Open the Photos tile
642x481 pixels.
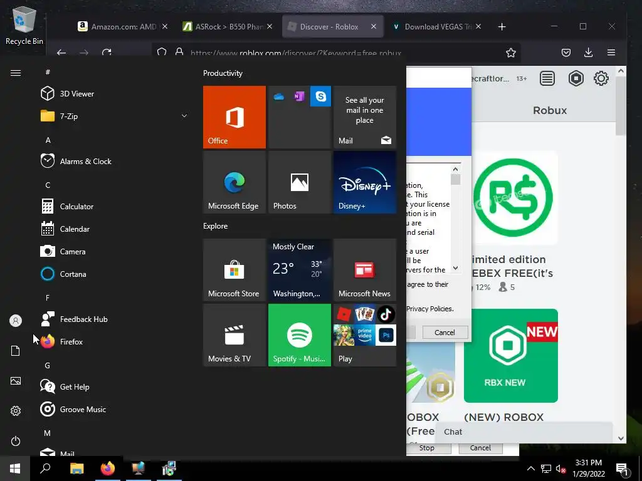[x=300, y=182]
